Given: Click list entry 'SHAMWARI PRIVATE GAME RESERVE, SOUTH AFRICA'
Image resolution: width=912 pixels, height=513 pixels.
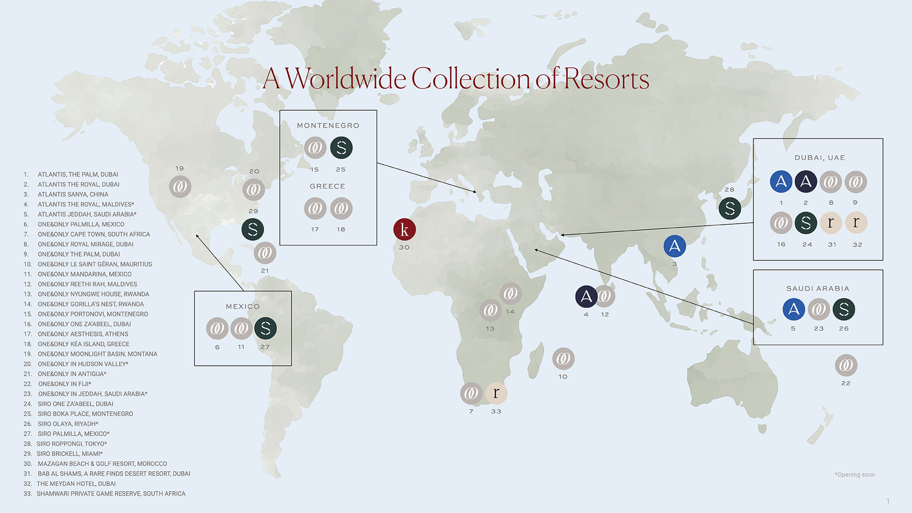Looking at the screenshot, I should (x=111, y=494).
